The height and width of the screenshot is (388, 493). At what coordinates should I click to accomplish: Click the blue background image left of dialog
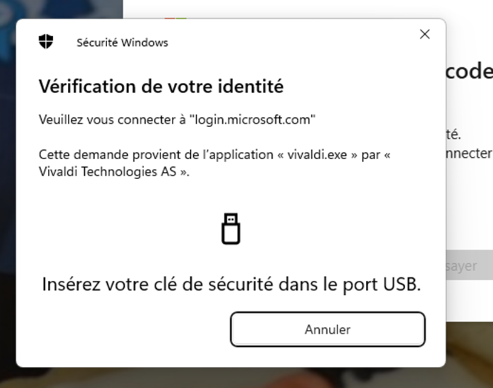7,182
